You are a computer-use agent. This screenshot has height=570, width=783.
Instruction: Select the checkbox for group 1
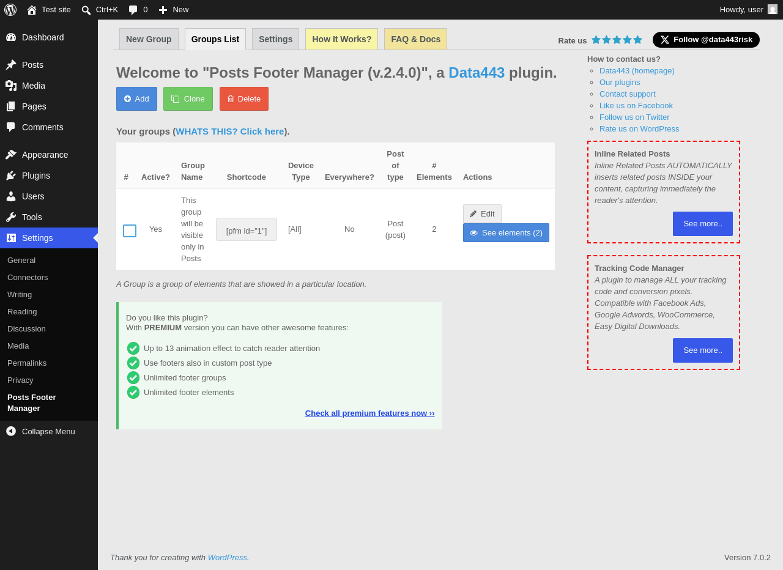coord(130,231)
